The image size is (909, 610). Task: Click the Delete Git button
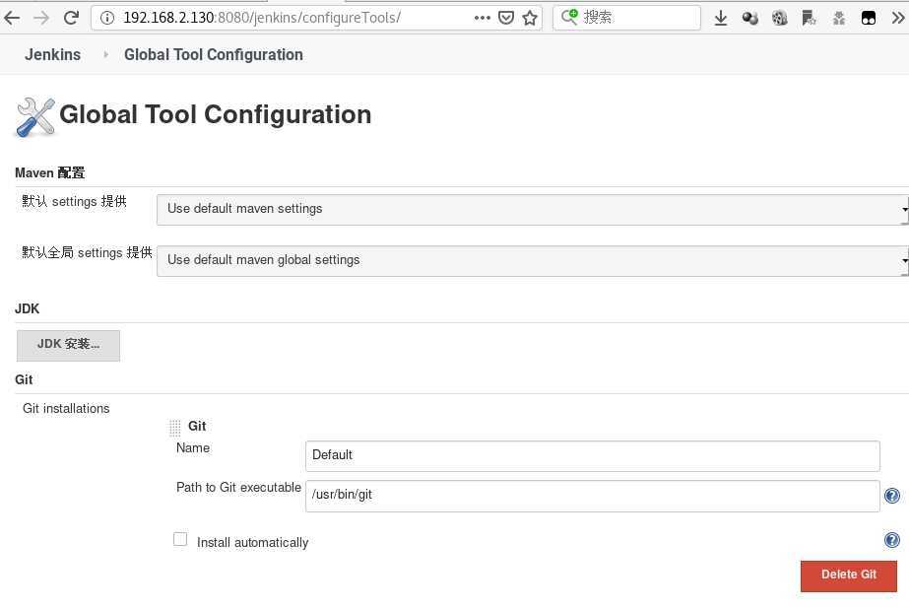[x=849, y=576]
